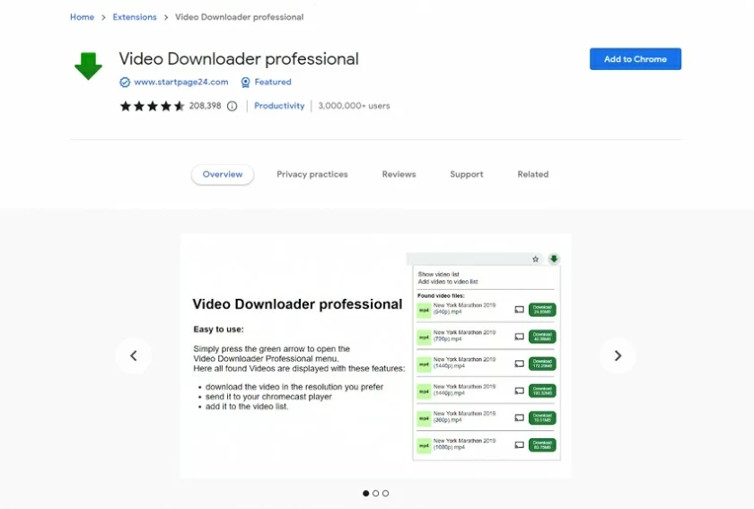Viewport: 754px width, 509px height.
Task: Click the mp4 badge on the 720p row
Action: [x=424, y=338]
